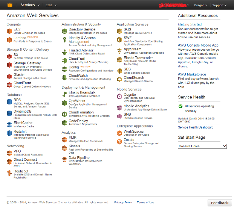Open the WorkSpaces icon

(x=119, y=133)
